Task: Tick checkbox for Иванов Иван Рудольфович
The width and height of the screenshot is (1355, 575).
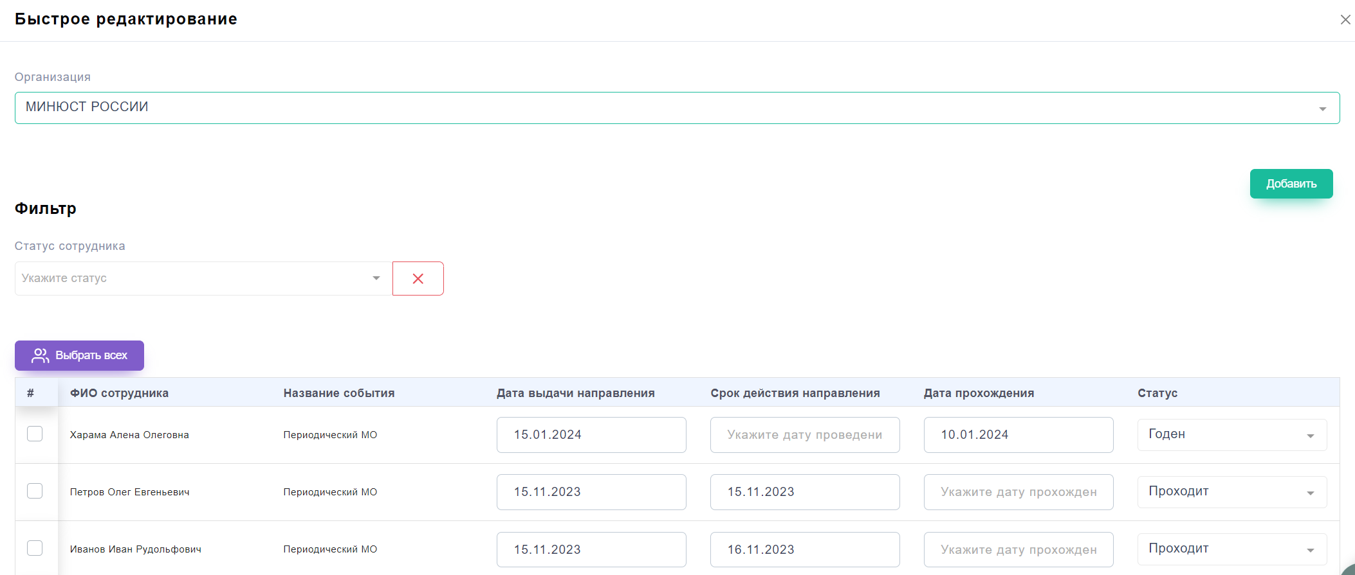Action: tap(35, 549)
